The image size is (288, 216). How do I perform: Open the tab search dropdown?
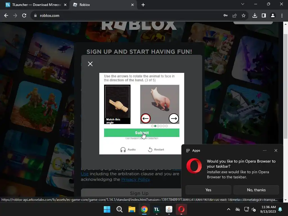pyautogui.click(x=243, y=4)
